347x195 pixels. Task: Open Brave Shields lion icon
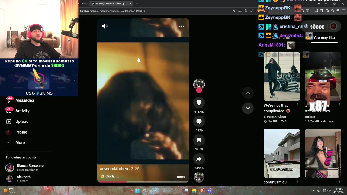(x=258, y=11)
